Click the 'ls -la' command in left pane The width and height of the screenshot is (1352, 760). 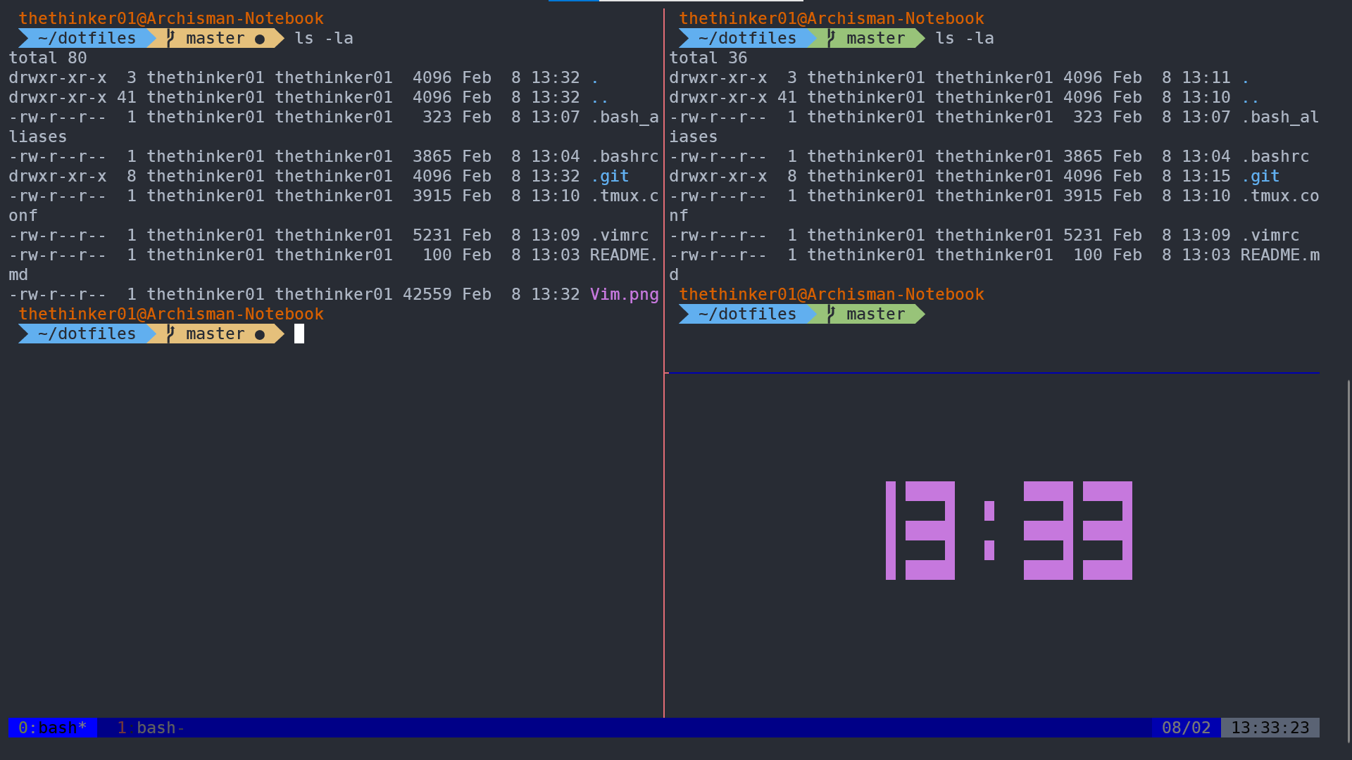324,38
